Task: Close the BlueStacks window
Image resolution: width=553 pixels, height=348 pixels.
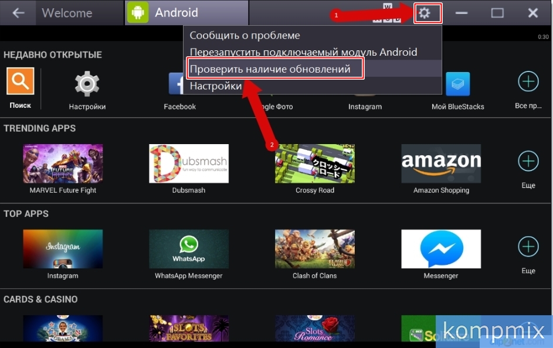Action: 533,13
